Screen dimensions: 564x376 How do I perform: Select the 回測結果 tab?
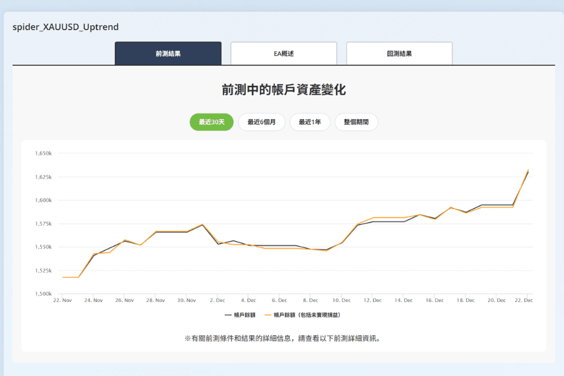point(399,53)
